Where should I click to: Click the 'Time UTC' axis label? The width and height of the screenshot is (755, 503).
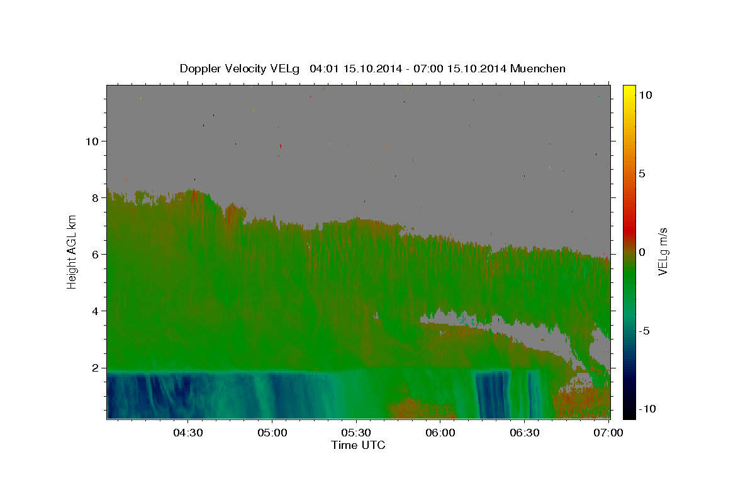[358, 445]
